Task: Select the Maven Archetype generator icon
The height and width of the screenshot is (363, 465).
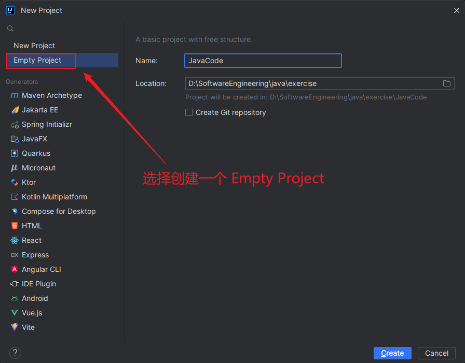Action: pyautogui.click(x=15, y=95)
